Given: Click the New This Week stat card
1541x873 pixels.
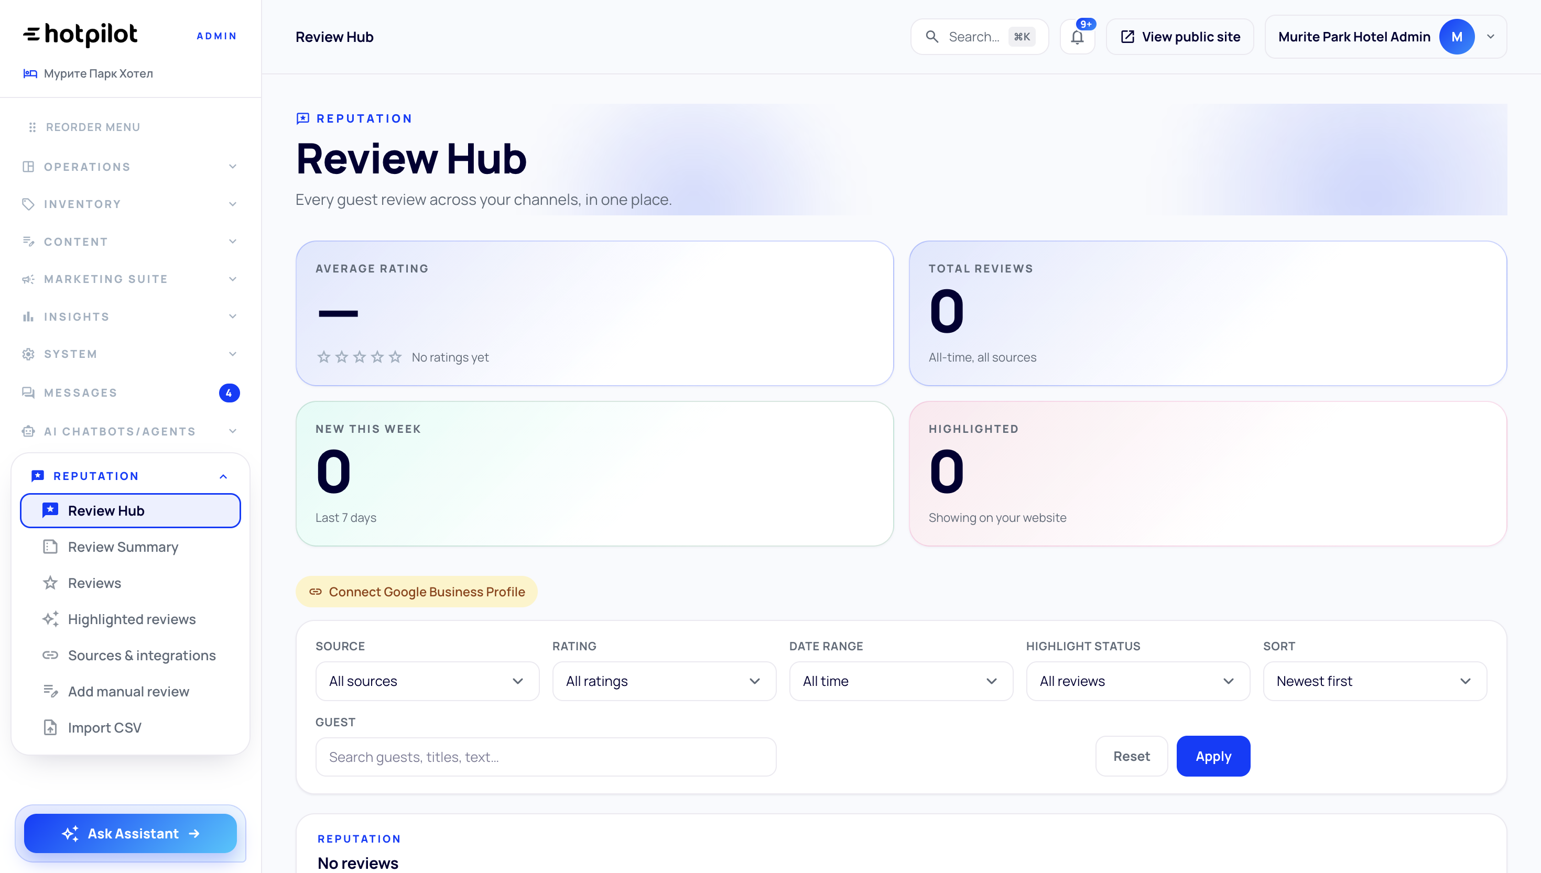Looking at the screenshot, I should point(594,474).
